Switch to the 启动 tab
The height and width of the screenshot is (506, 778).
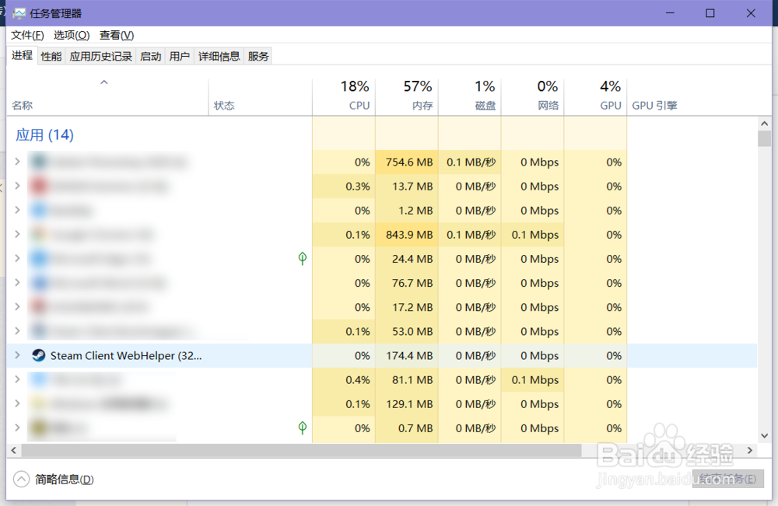[150, 57]
